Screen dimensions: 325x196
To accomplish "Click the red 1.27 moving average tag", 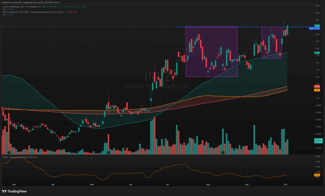I will click(x=317, y=86).
